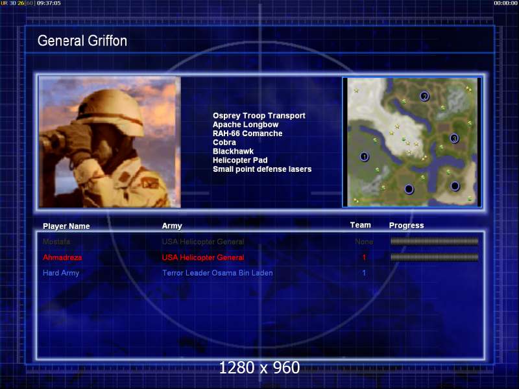Viewport: 519px width, 389px height.
Task: Click the 09:37:05 clock readout
Action: pyautogui.click(x=49, y=3)
